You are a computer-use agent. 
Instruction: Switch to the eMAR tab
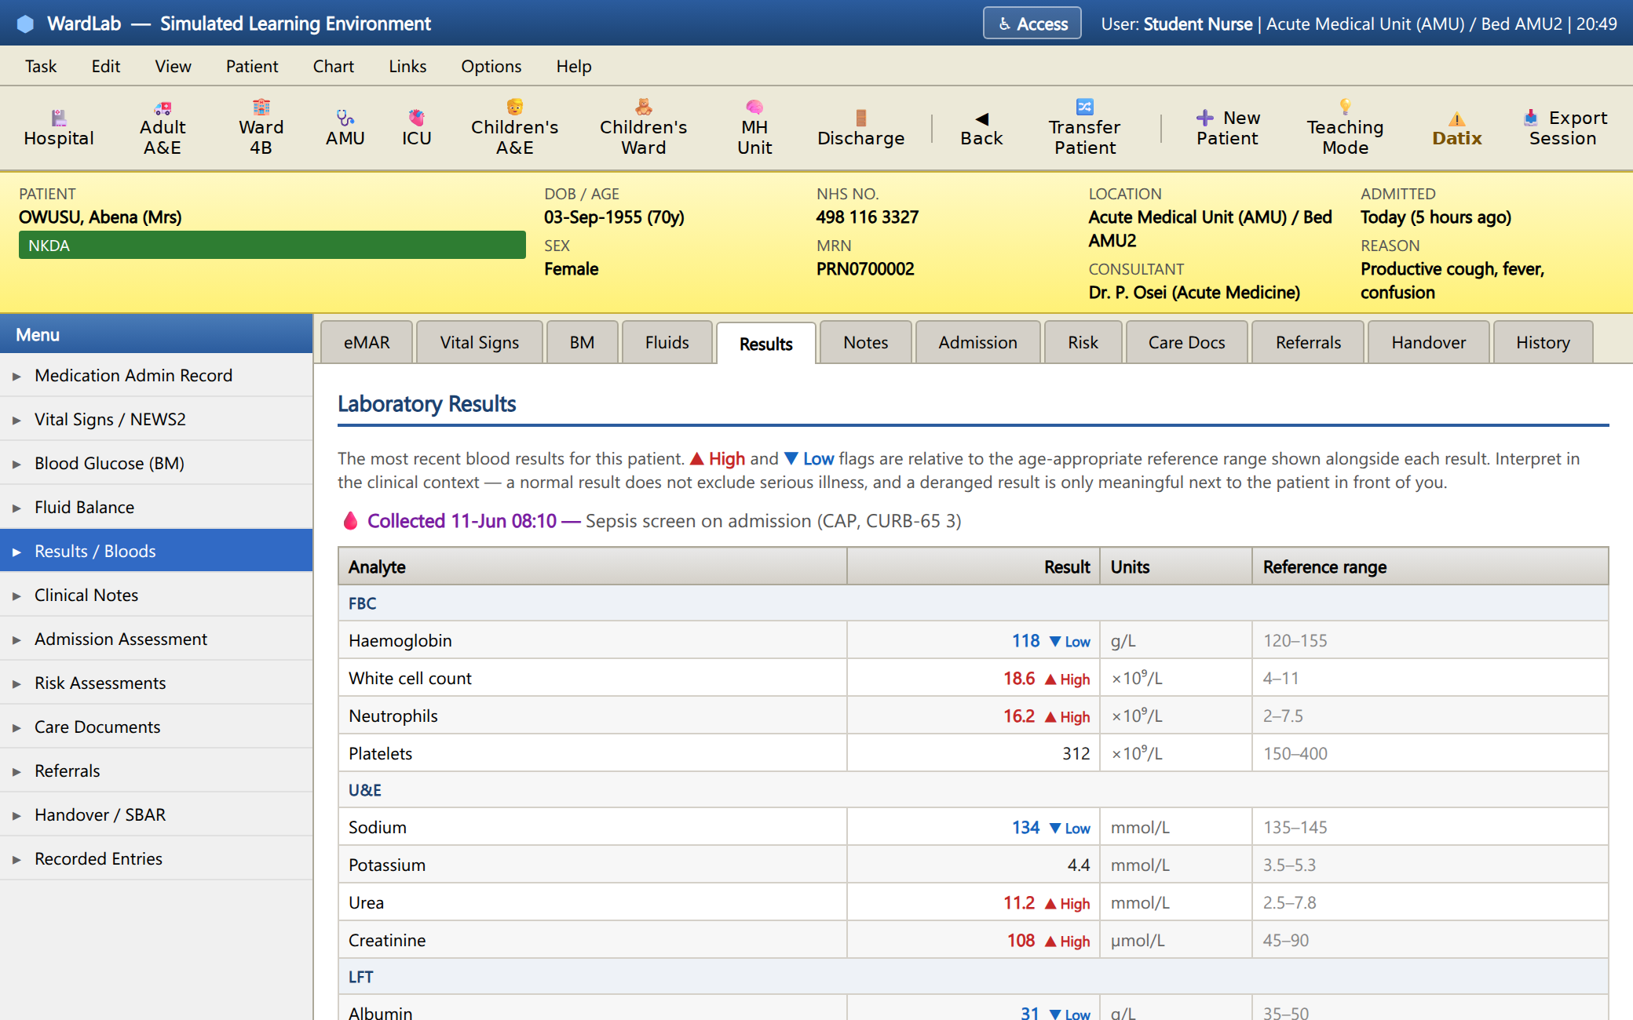coord(367,343)
